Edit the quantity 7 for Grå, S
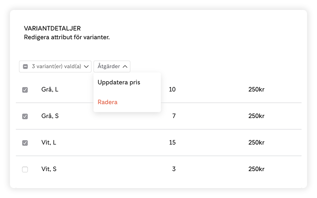Viewport: 317px width, 198px height. click(x=174, y=116)
